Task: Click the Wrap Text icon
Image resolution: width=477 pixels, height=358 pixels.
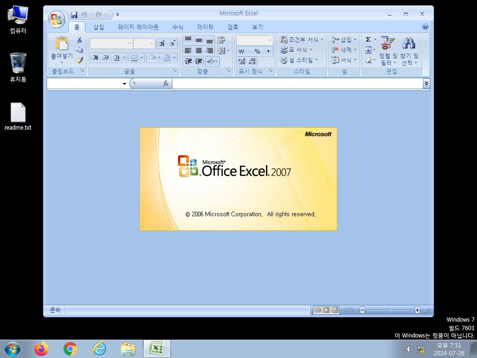Action: [x=221, y=40]
